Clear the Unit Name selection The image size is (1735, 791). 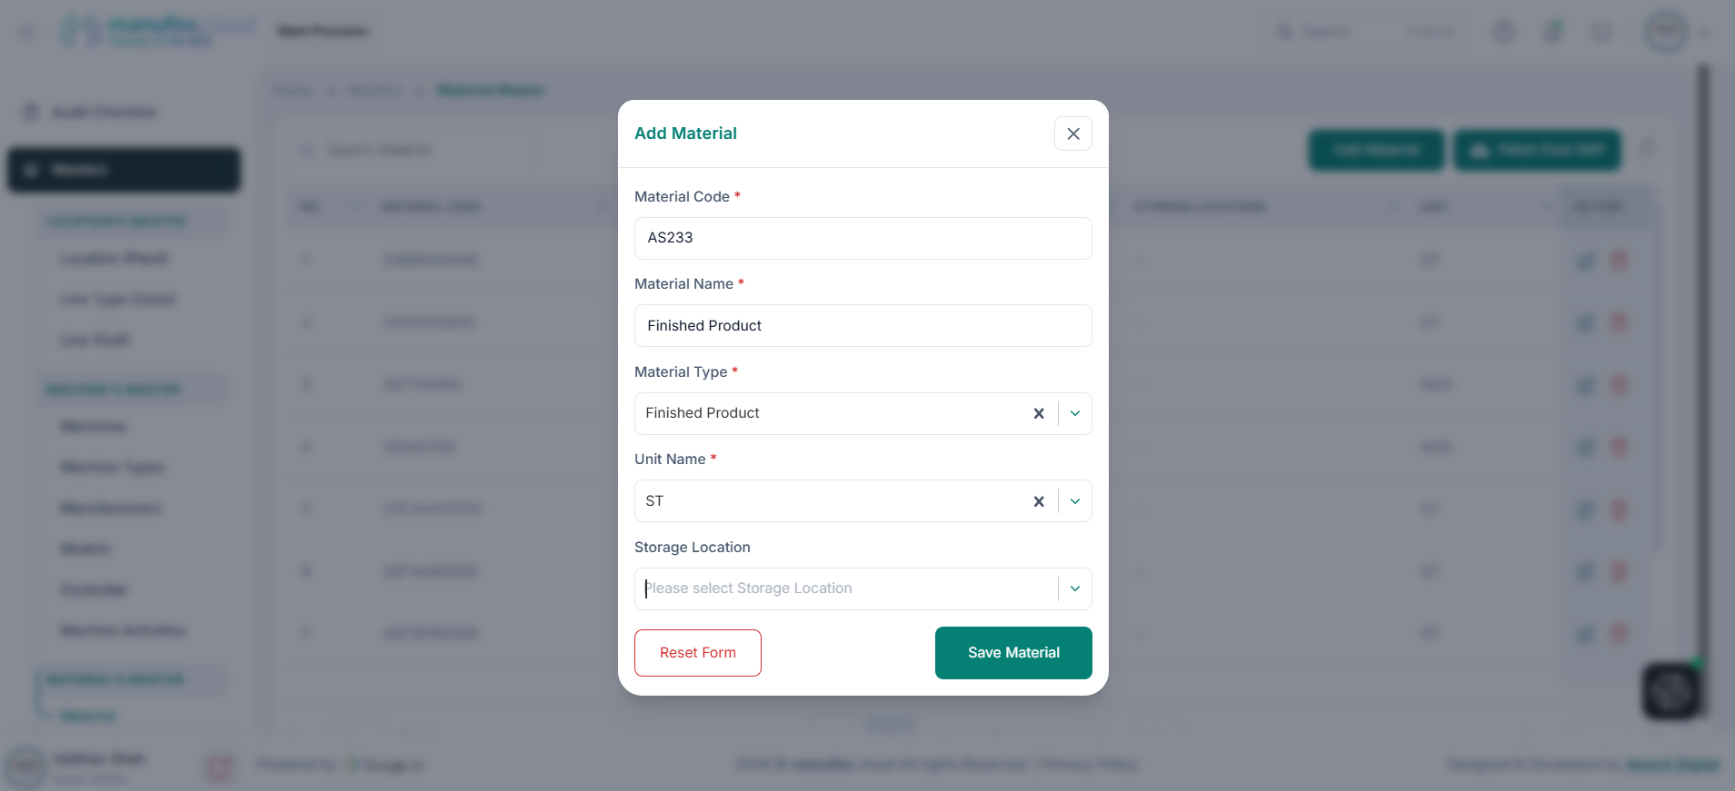click(x=1039, y=501)
